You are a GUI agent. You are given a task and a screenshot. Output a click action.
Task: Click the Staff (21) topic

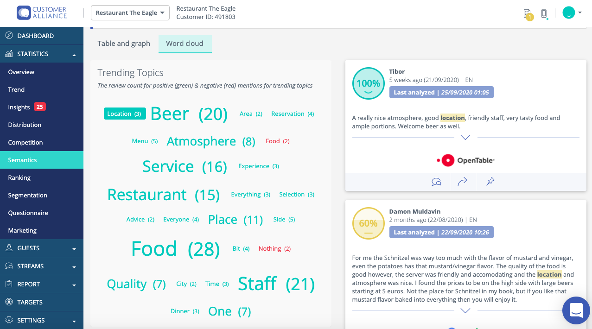(276, 284)
